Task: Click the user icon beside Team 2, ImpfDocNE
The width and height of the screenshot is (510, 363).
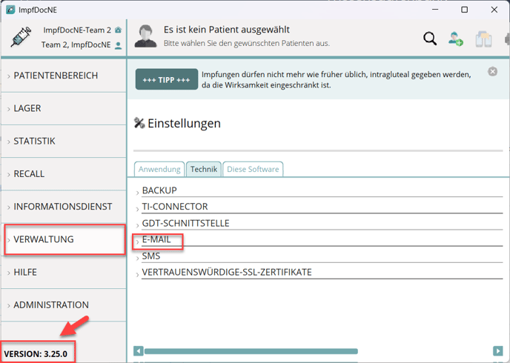Action: (x=119, y=45)
